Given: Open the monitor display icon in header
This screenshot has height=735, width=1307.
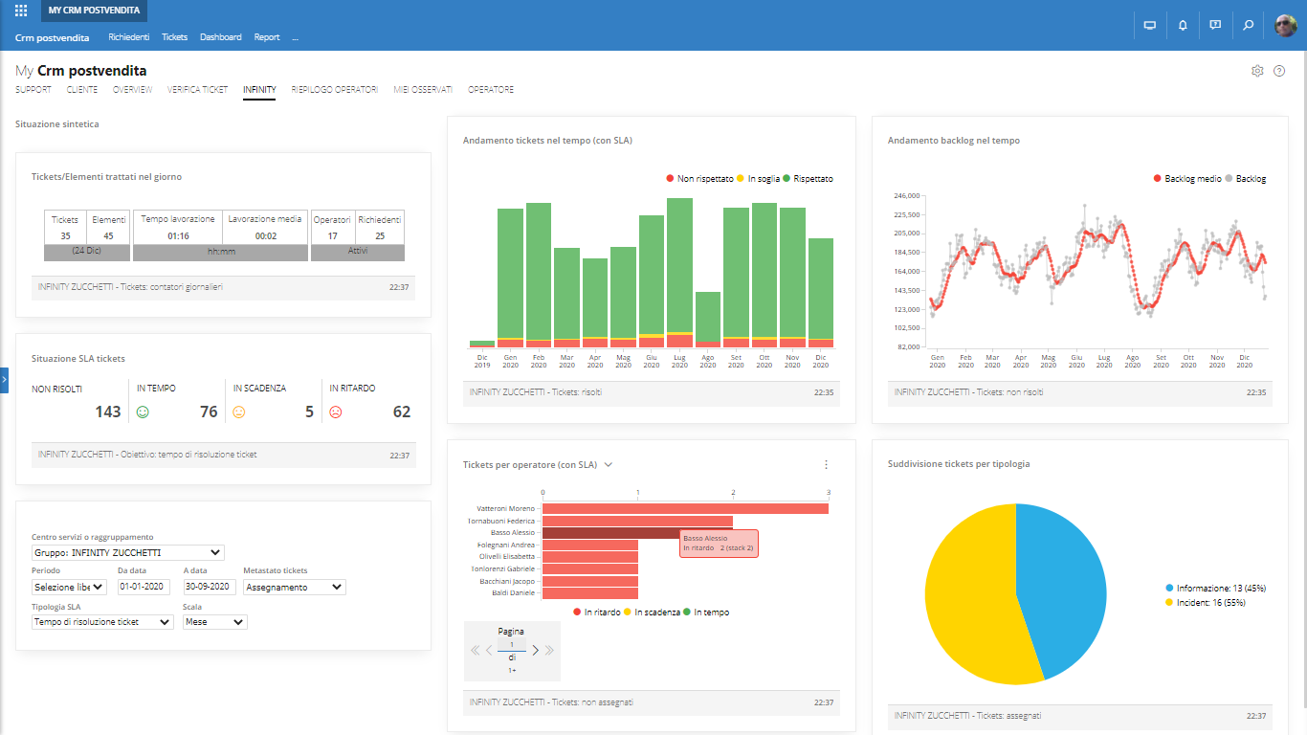Looking at the screenshot, I should [x=1150, y=25].
